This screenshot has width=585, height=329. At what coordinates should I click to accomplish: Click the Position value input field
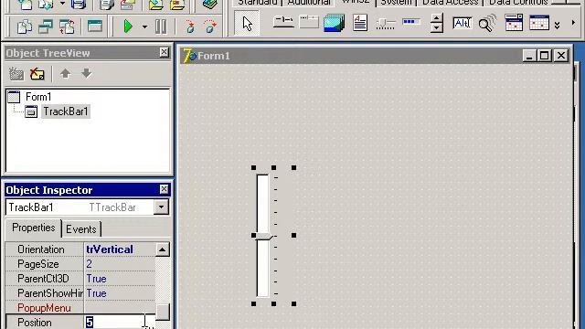pyautogui.click(x=120, y=322)
